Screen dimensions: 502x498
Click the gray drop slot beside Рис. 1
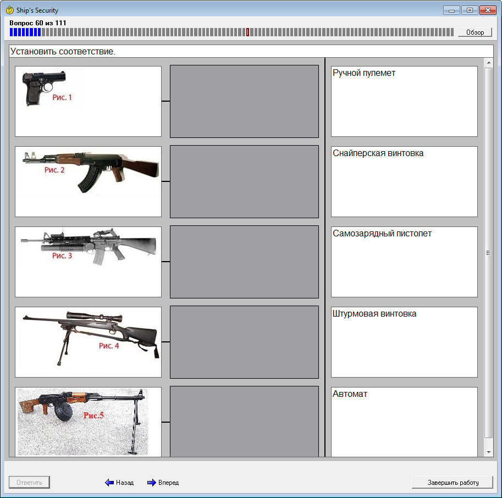(x=244, y=101)
